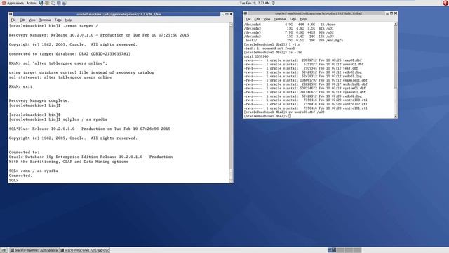Click 'system01.dbf' row in file listing
Viewport: 449px width, 253px height.
(x=304, y=89)
